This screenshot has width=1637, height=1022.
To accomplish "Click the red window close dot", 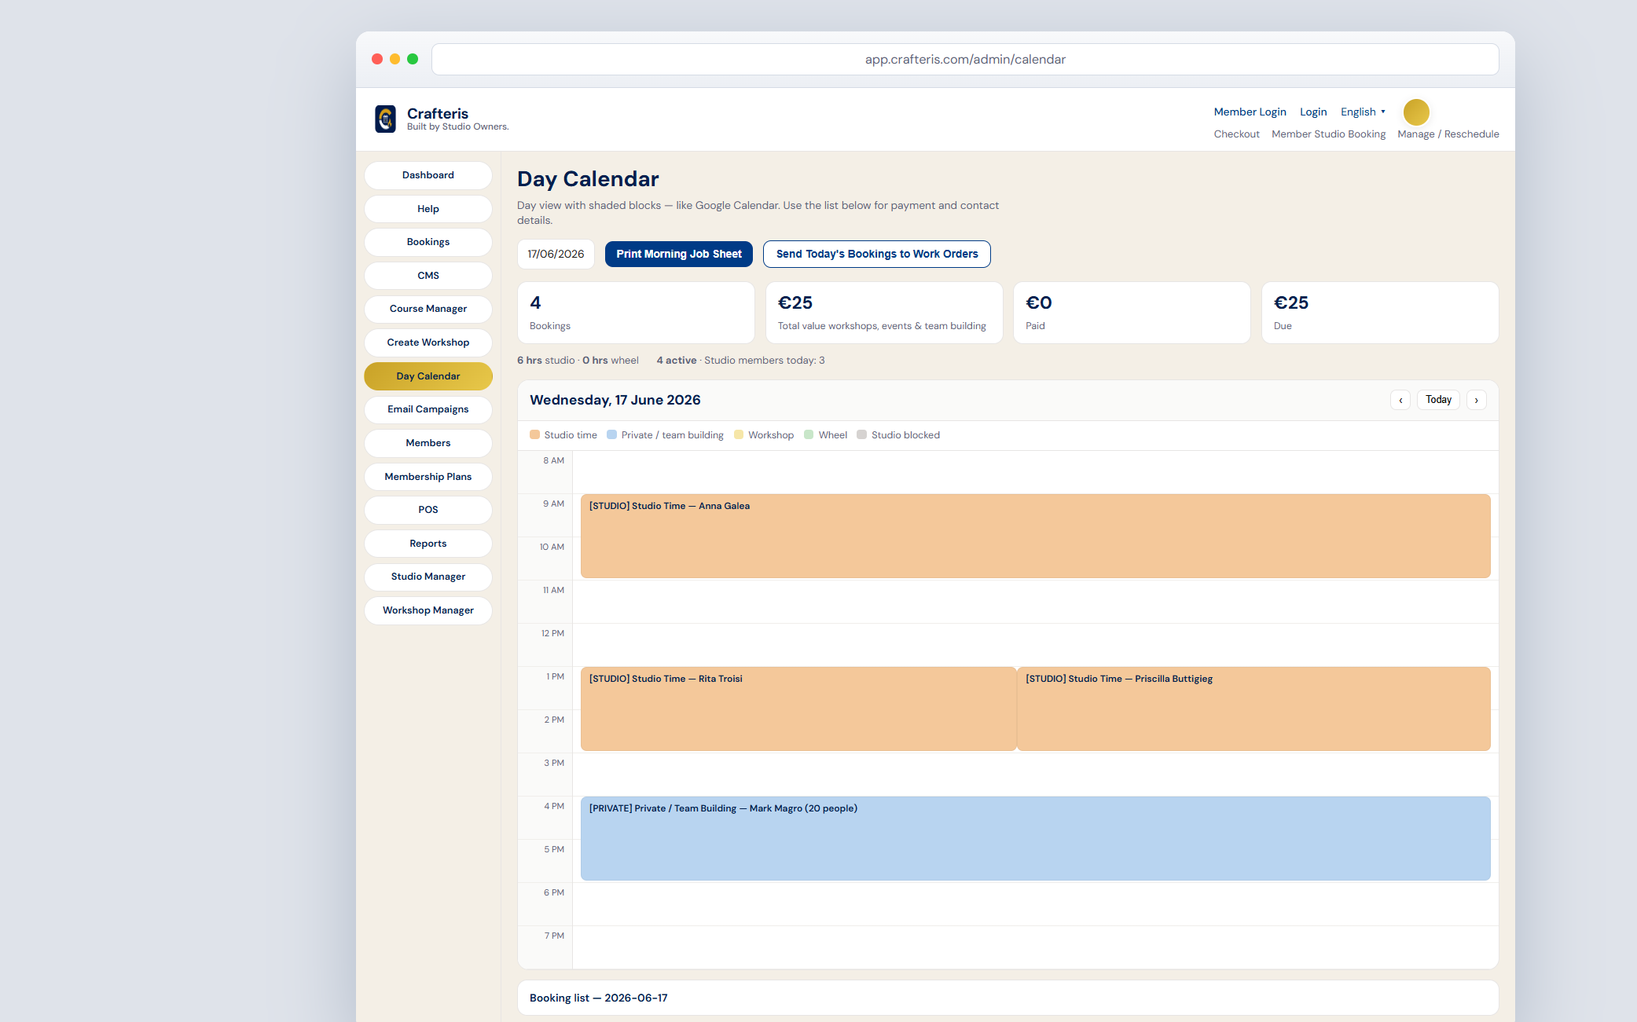I will click(x=377, y=59).
